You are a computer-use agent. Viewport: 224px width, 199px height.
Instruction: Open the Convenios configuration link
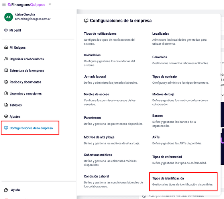(181, 60)
